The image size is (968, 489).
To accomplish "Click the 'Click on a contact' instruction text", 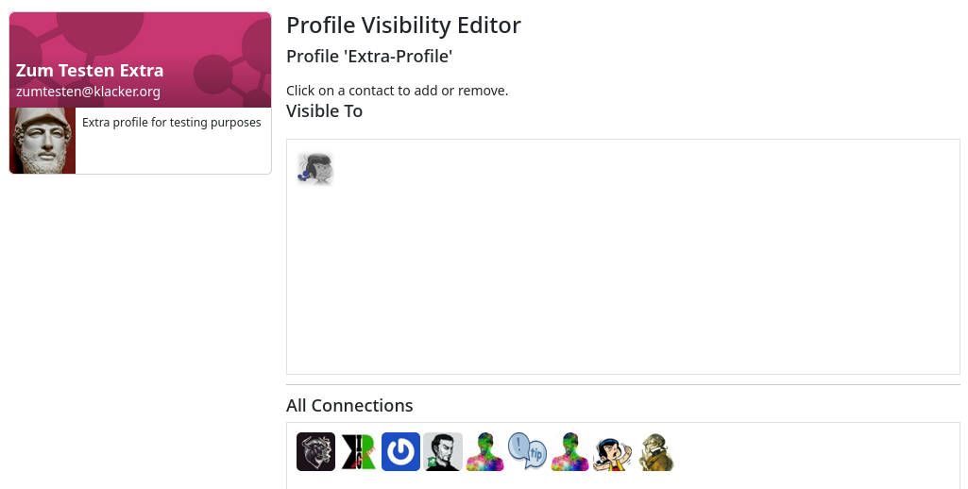I will [397, 91].
